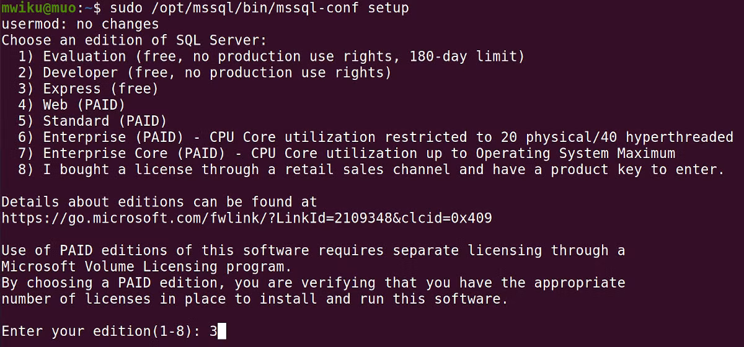Click the Standard (PAID) option line
Image resolution: width=744 pixels, height=347 pixels.
pyautogui.click(x=92, y=121)
